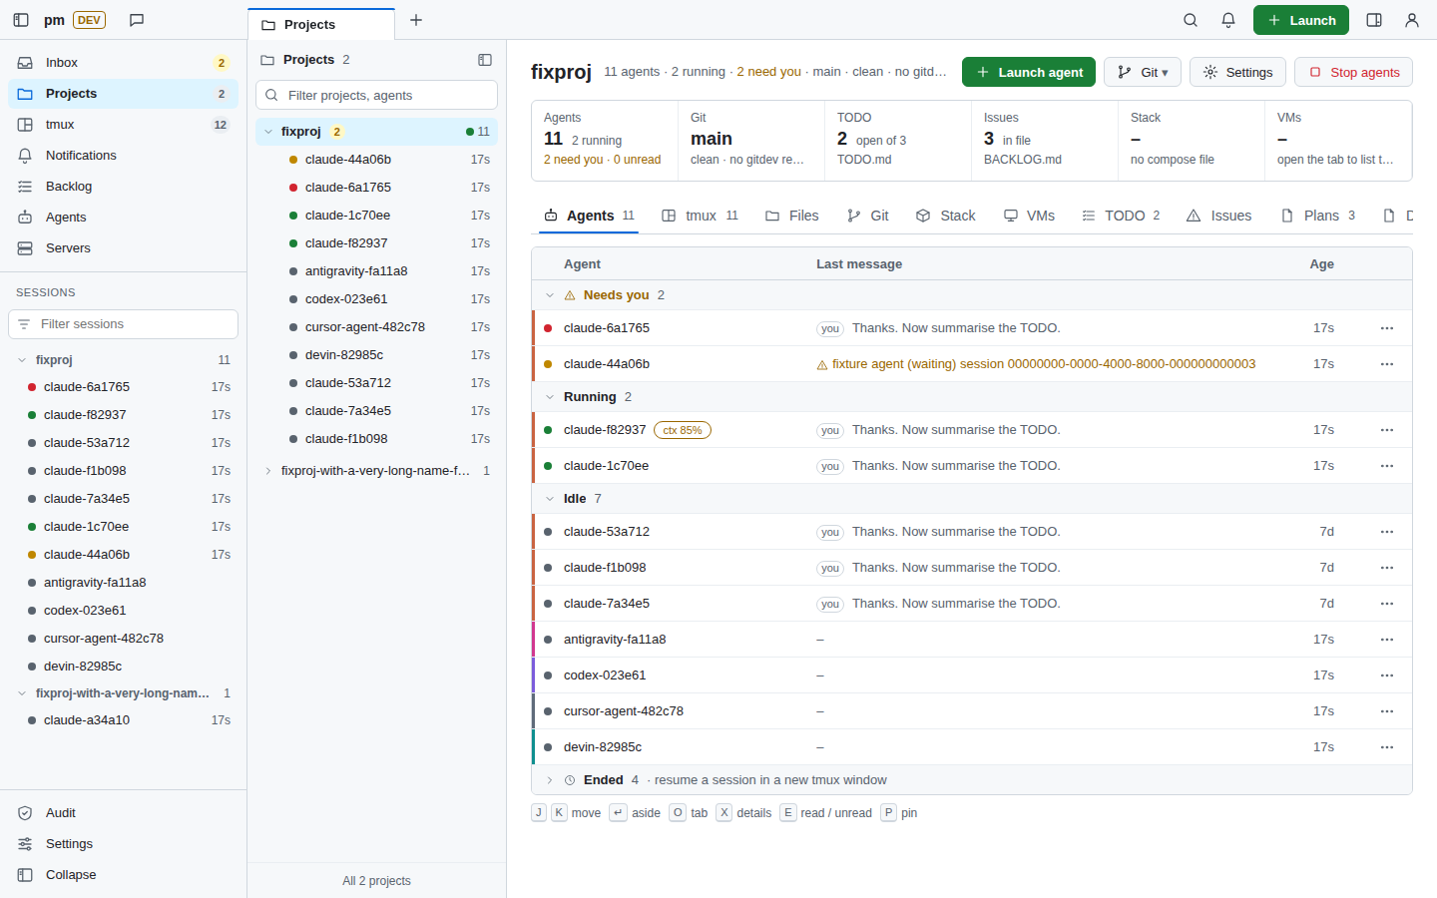Collapse the Needs you group

[550, 295]
